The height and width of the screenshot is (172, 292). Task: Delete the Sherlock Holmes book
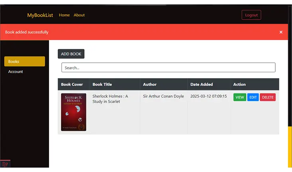(268, 97)
